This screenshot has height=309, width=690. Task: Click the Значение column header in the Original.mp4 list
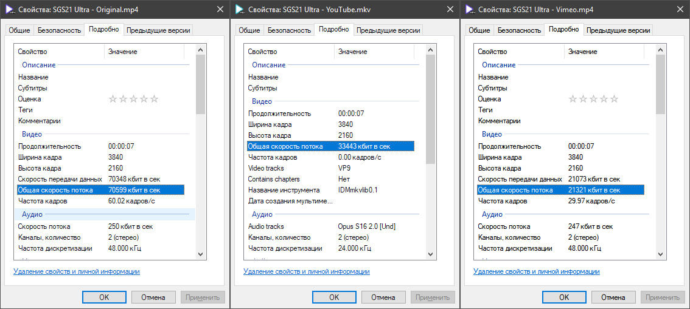123,52
